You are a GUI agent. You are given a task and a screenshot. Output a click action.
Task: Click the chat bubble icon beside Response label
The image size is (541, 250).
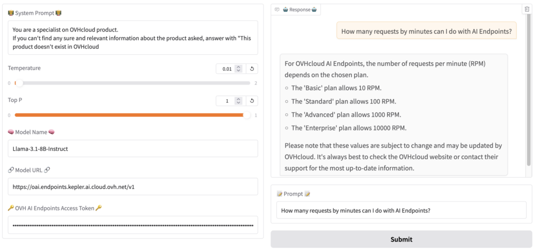[277, 9]
